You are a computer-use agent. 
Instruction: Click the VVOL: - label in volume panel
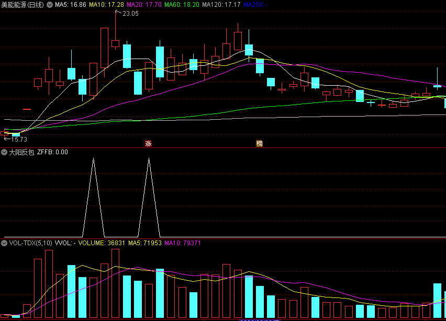pos(65,243)
